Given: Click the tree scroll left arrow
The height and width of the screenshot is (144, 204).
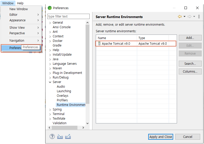Looking at the screenshot, I should pyautogui.click(x=49, y=128).
